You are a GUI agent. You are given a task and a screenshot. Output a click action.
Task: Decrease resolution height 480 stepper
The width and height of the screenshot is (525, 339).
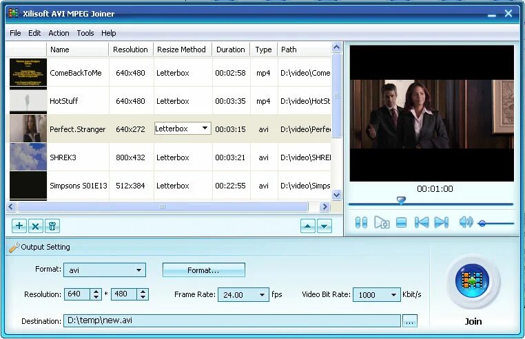point(143,297)
